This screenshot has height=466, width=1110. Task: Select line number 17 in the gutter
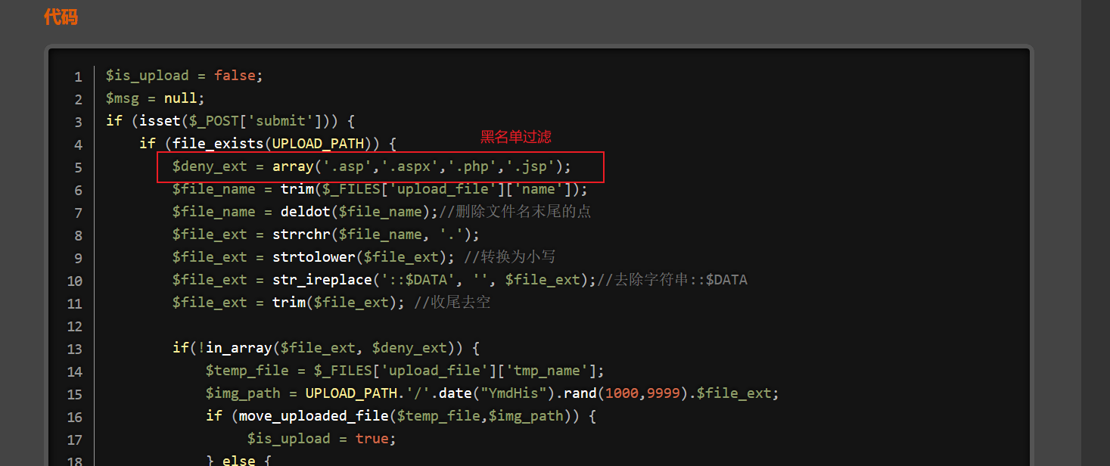pyautogui.click(x=75, y=440)
